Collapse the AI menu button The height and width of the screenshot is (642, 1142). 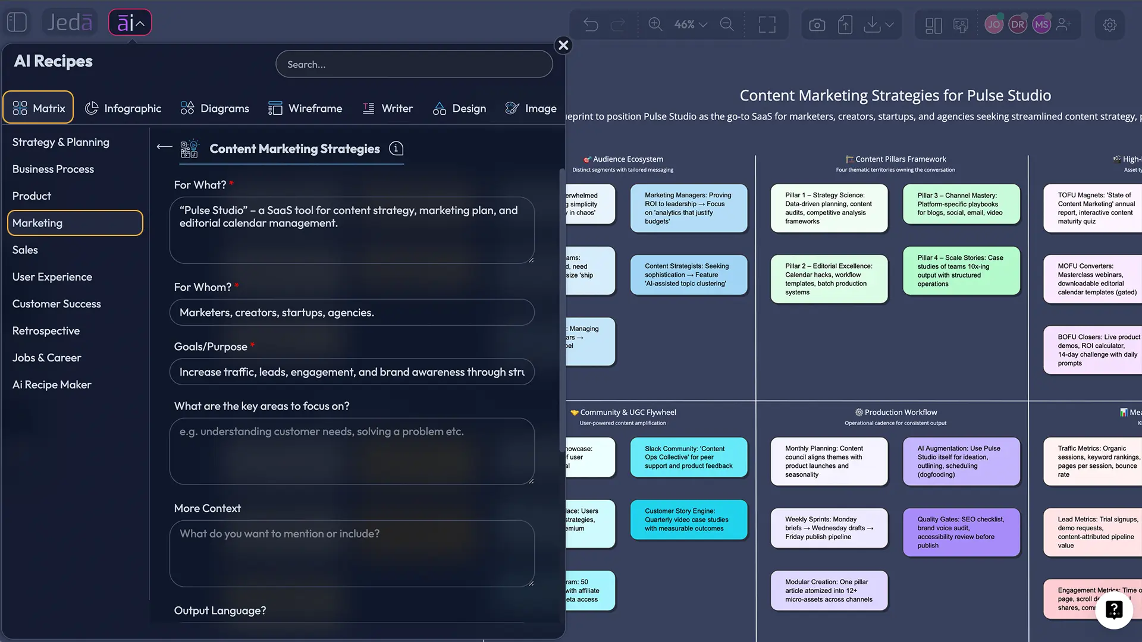click(130, 23)
